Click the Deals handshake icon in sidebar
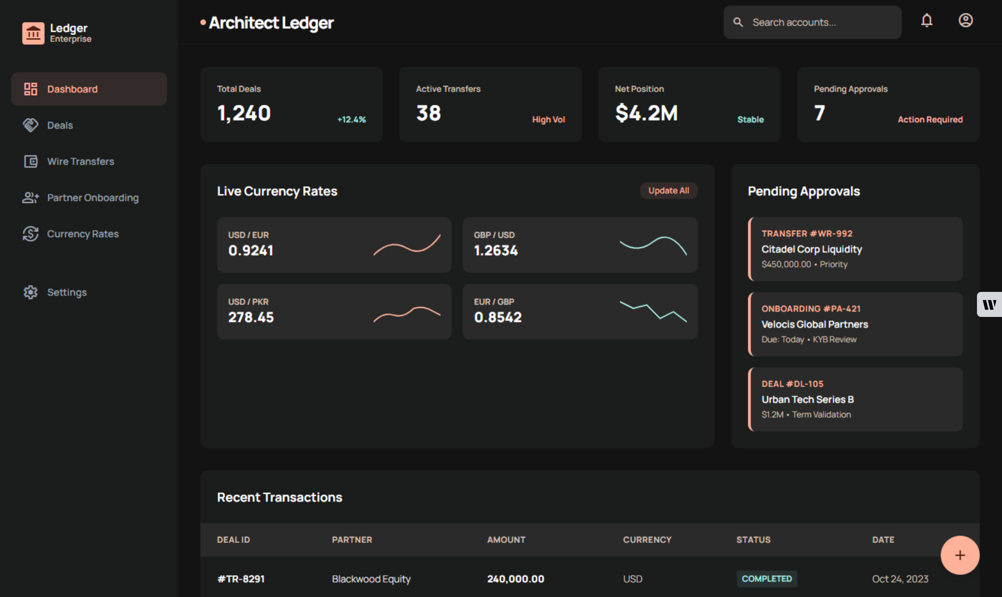Viewport: 1002px width, 597px height. [x=31, y=125]
